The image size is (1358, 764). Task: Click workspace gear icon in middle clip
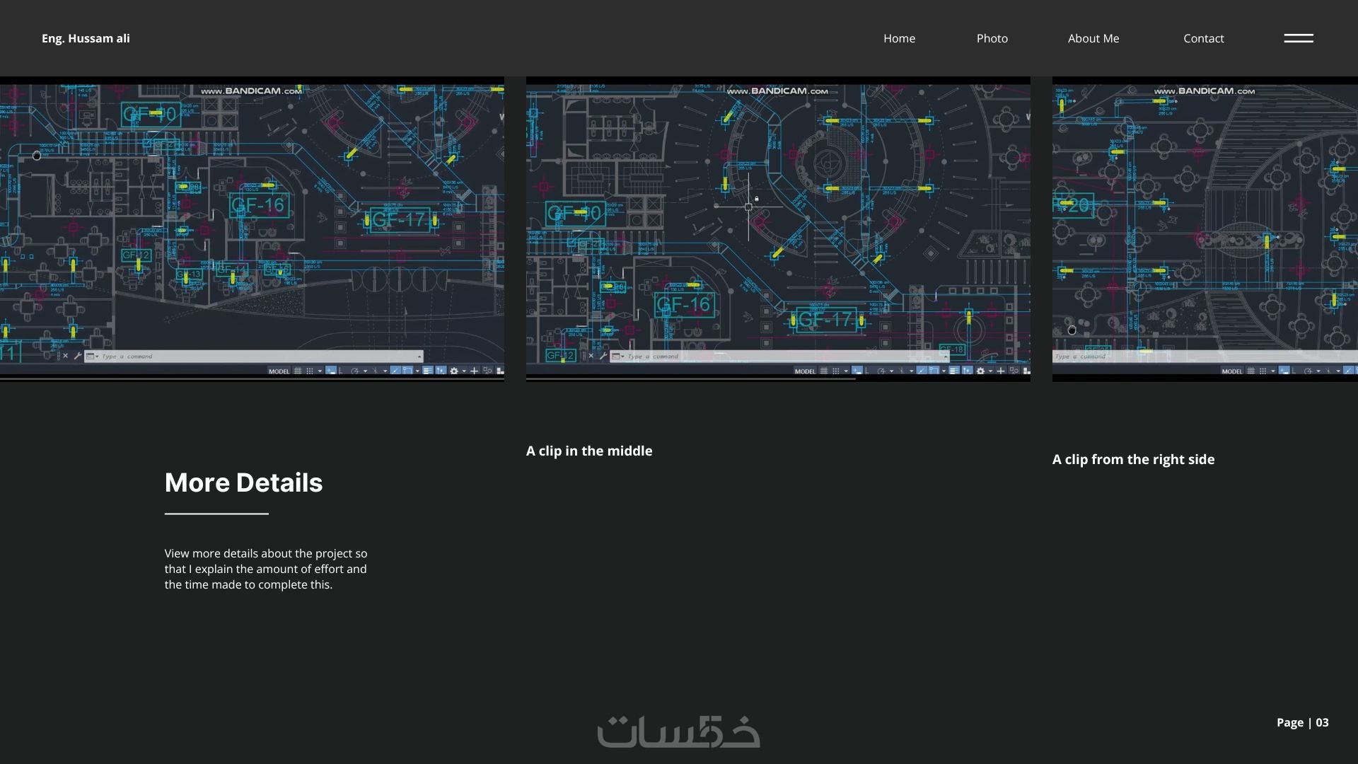pyautogui.click(x=980, y=371)
